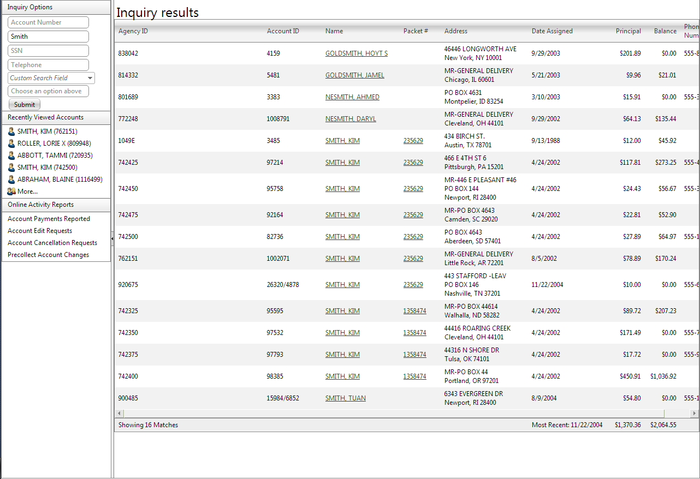Image resolution: width=700 pixels, height=479 pixels.
Task: Open packet 1358474 in Portland, OR row
Action: 415,376
